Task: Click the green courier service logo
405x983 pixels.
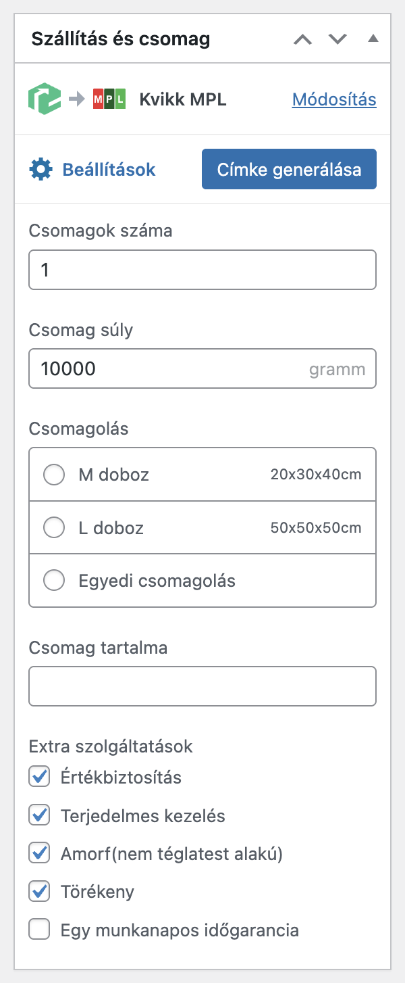Action: (45, 99)
